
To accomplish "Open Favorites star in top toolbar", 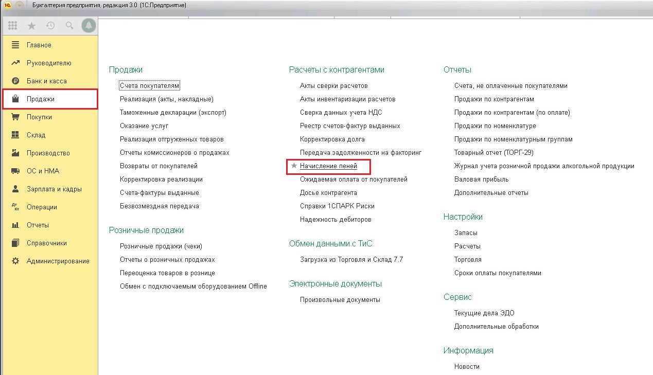I will (x=31, y=25).
